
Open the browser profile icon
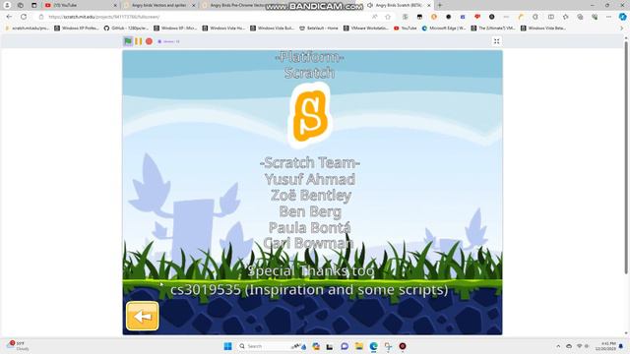coord(7,5)
